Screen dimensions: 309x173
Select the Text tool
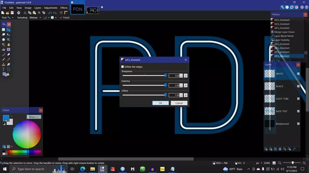[x=3, y=69]
